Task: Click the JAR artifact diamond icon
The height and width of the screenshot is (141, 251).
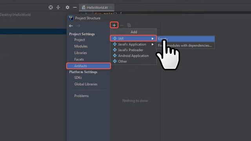Action: click(x=115, y=38)
